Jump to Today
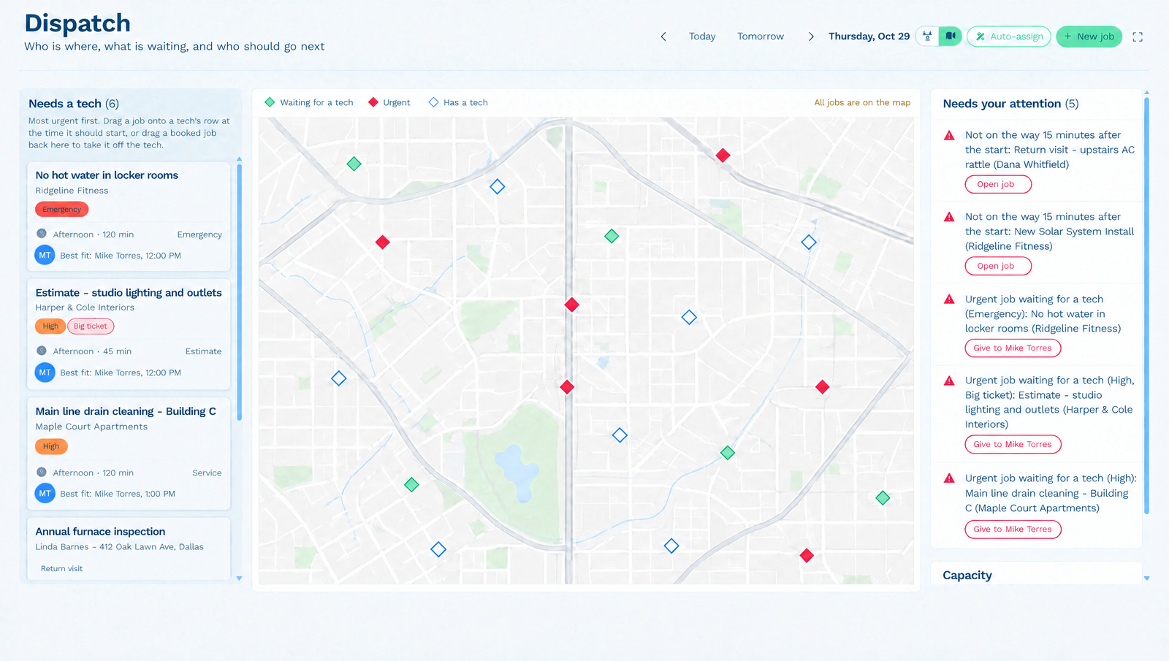The width and height of the screenshot is (1169, 661). point(702,37)
